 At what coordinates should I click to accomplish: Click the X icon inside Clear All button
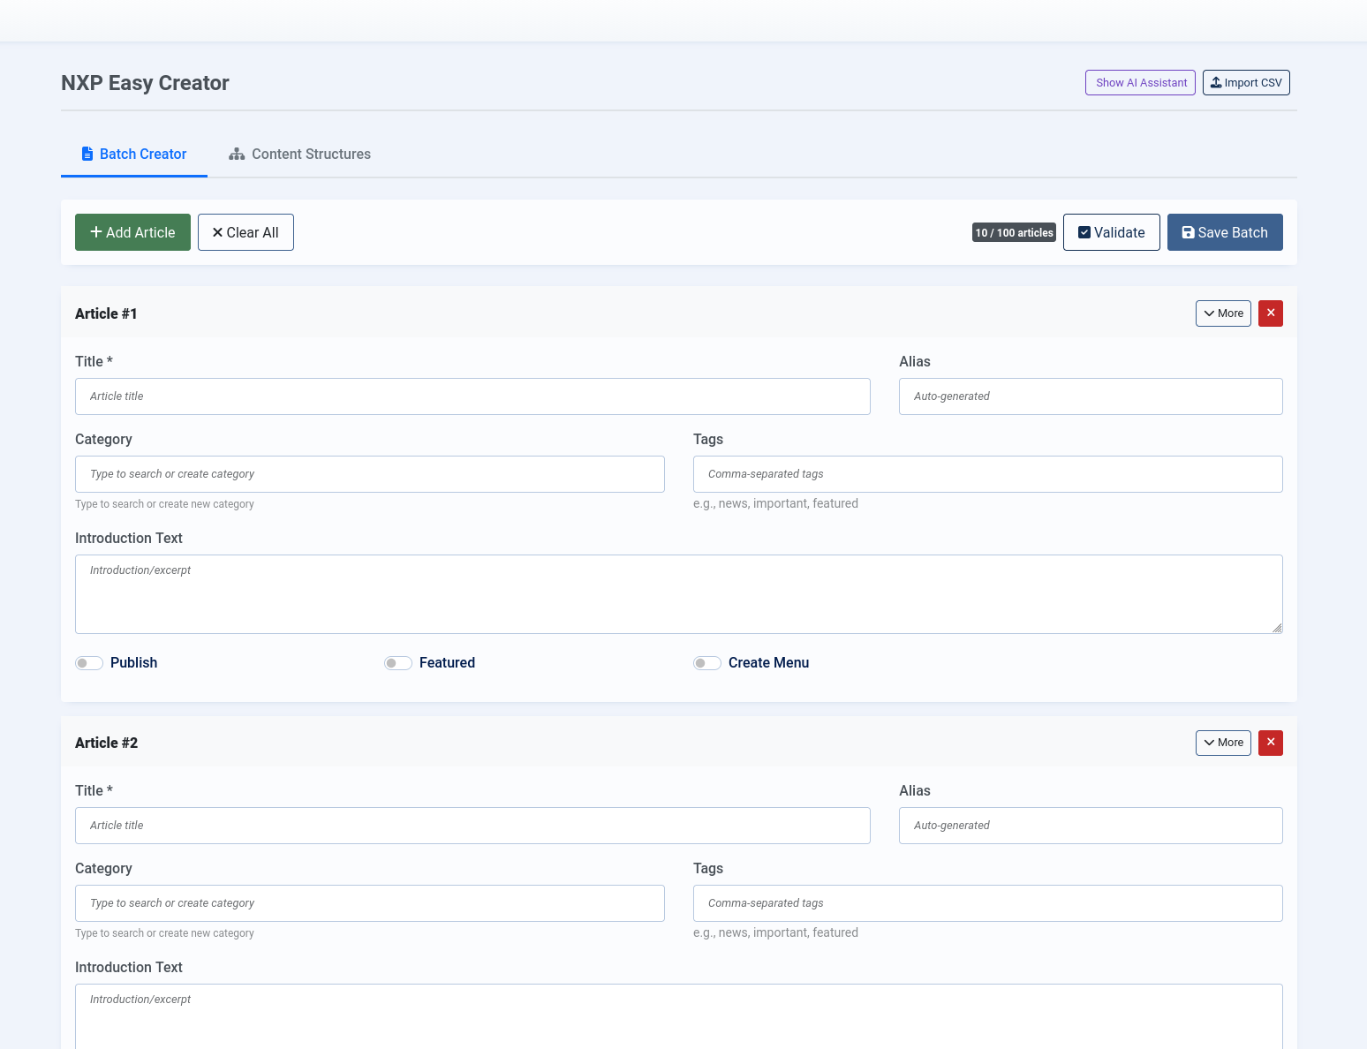217,231
